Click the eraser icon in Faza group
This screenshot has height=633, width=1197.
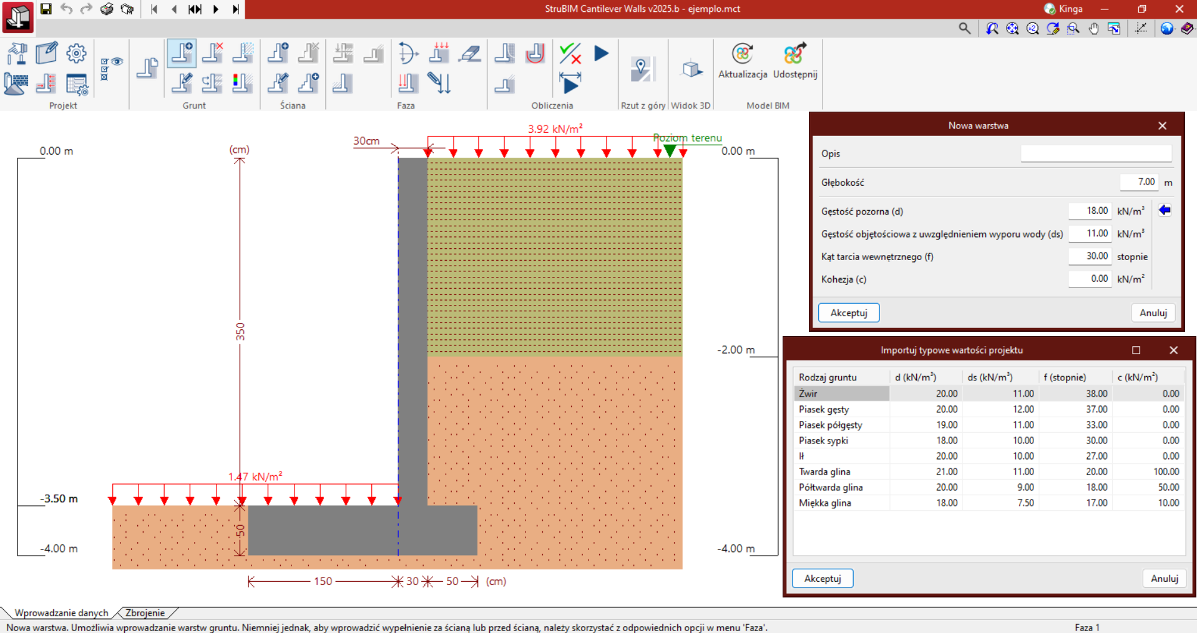pos(469,54)
